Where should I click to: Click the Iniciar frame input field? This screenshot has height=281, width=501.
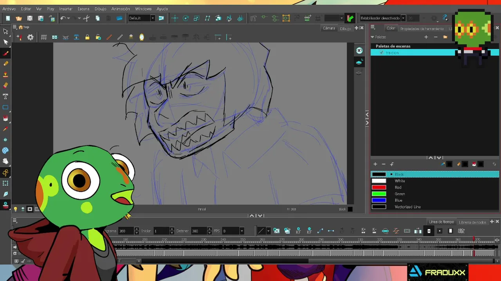pos(161,231)
